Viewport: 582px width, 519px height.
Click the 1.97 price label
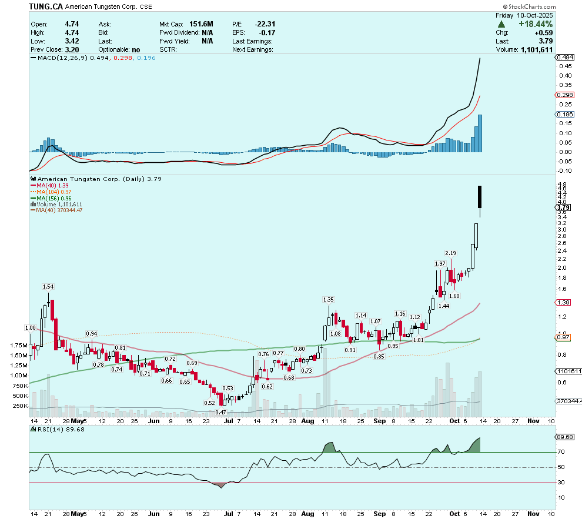click(440, 263)
